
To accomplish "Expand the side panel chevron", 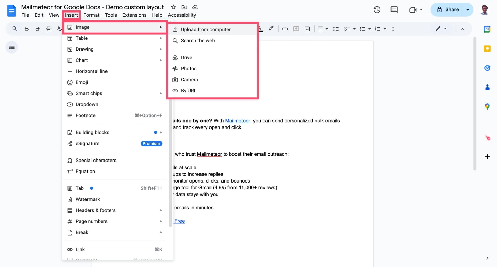I will (487, 258).
